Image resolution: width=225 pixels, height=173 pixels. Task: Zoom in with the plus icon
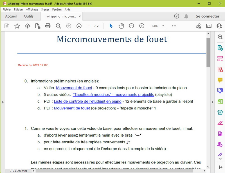click(x=142, y=26)
